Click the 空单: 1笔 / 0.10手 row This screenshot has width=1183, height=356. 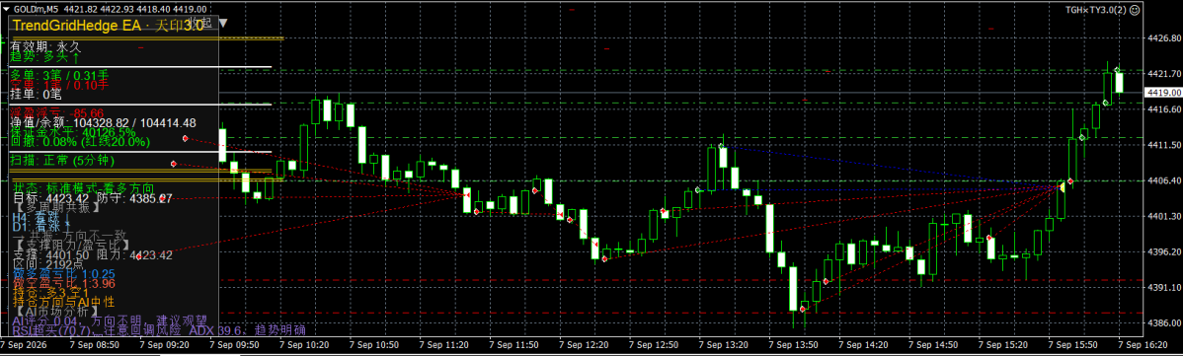coord(59,85)
